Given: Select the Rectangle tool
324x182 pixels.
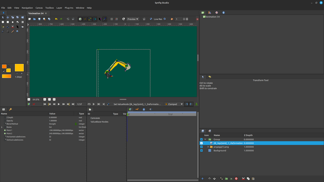Looking at the screenshot, I should pyautogui.click(x=8, y=22).
